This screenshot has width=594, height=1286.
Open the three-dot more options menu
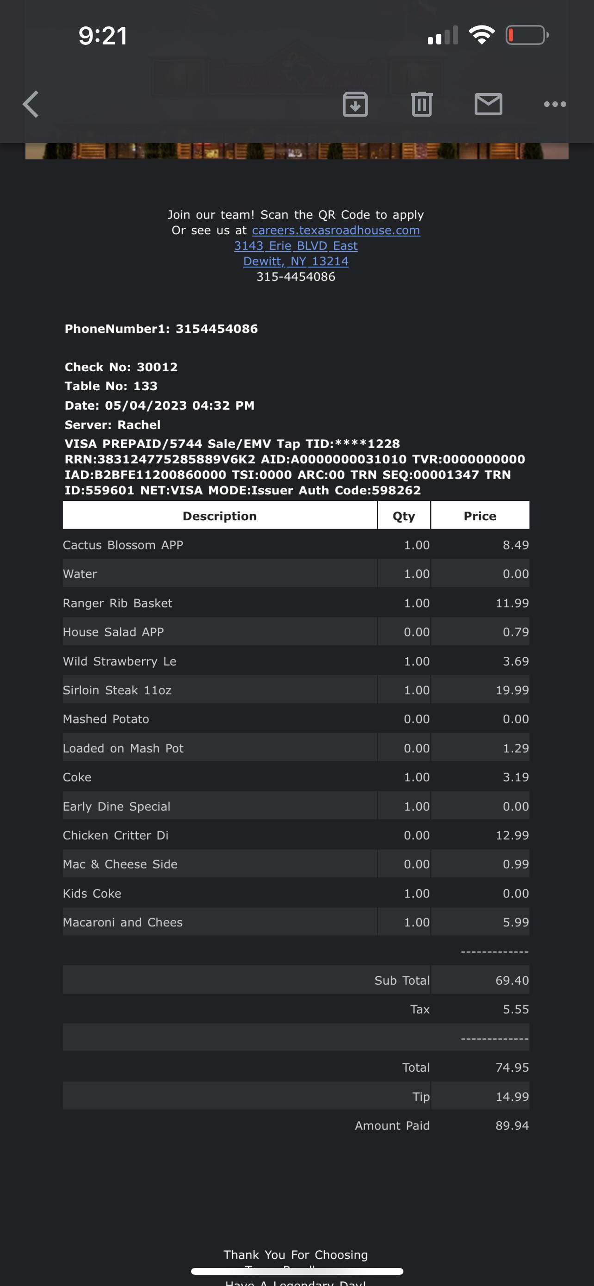(555, 104)
